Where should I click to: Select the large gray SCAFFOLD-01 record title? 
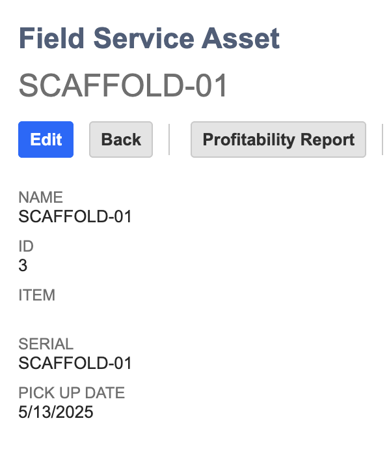[x=123, y=85]
